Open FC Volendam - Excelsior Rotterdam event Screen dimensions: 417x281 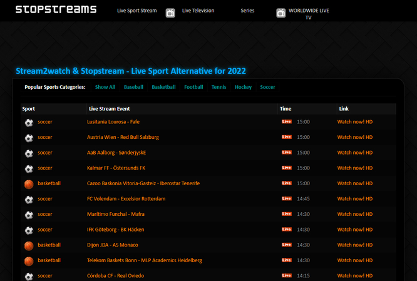(126, 199)
